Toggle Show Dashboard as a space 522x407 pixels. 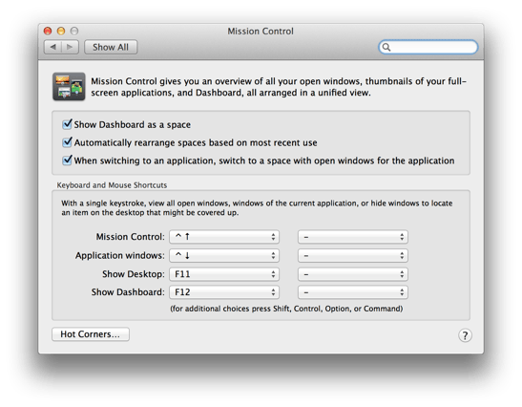point(67,124)
